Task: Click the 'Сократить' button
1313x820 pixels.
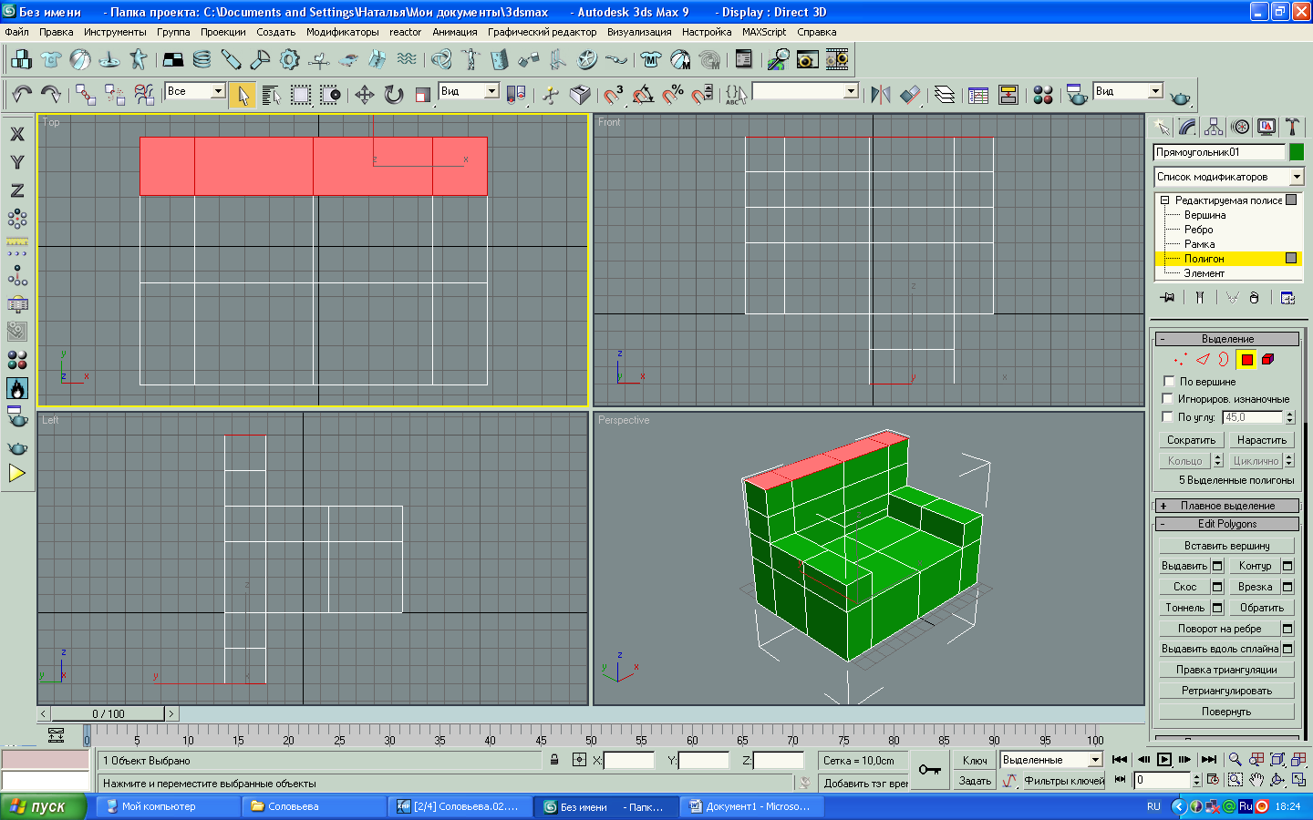Action: 1191,440
